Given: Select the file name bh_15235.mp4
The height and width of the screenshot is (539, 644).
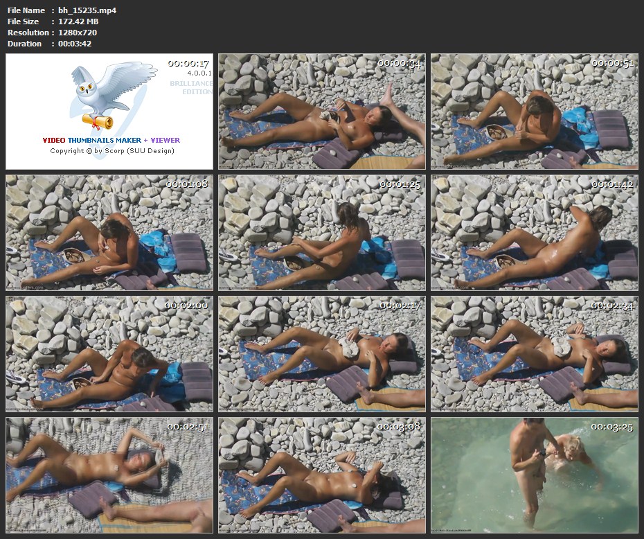Looking at the screenshot, I should coord(87,10).
